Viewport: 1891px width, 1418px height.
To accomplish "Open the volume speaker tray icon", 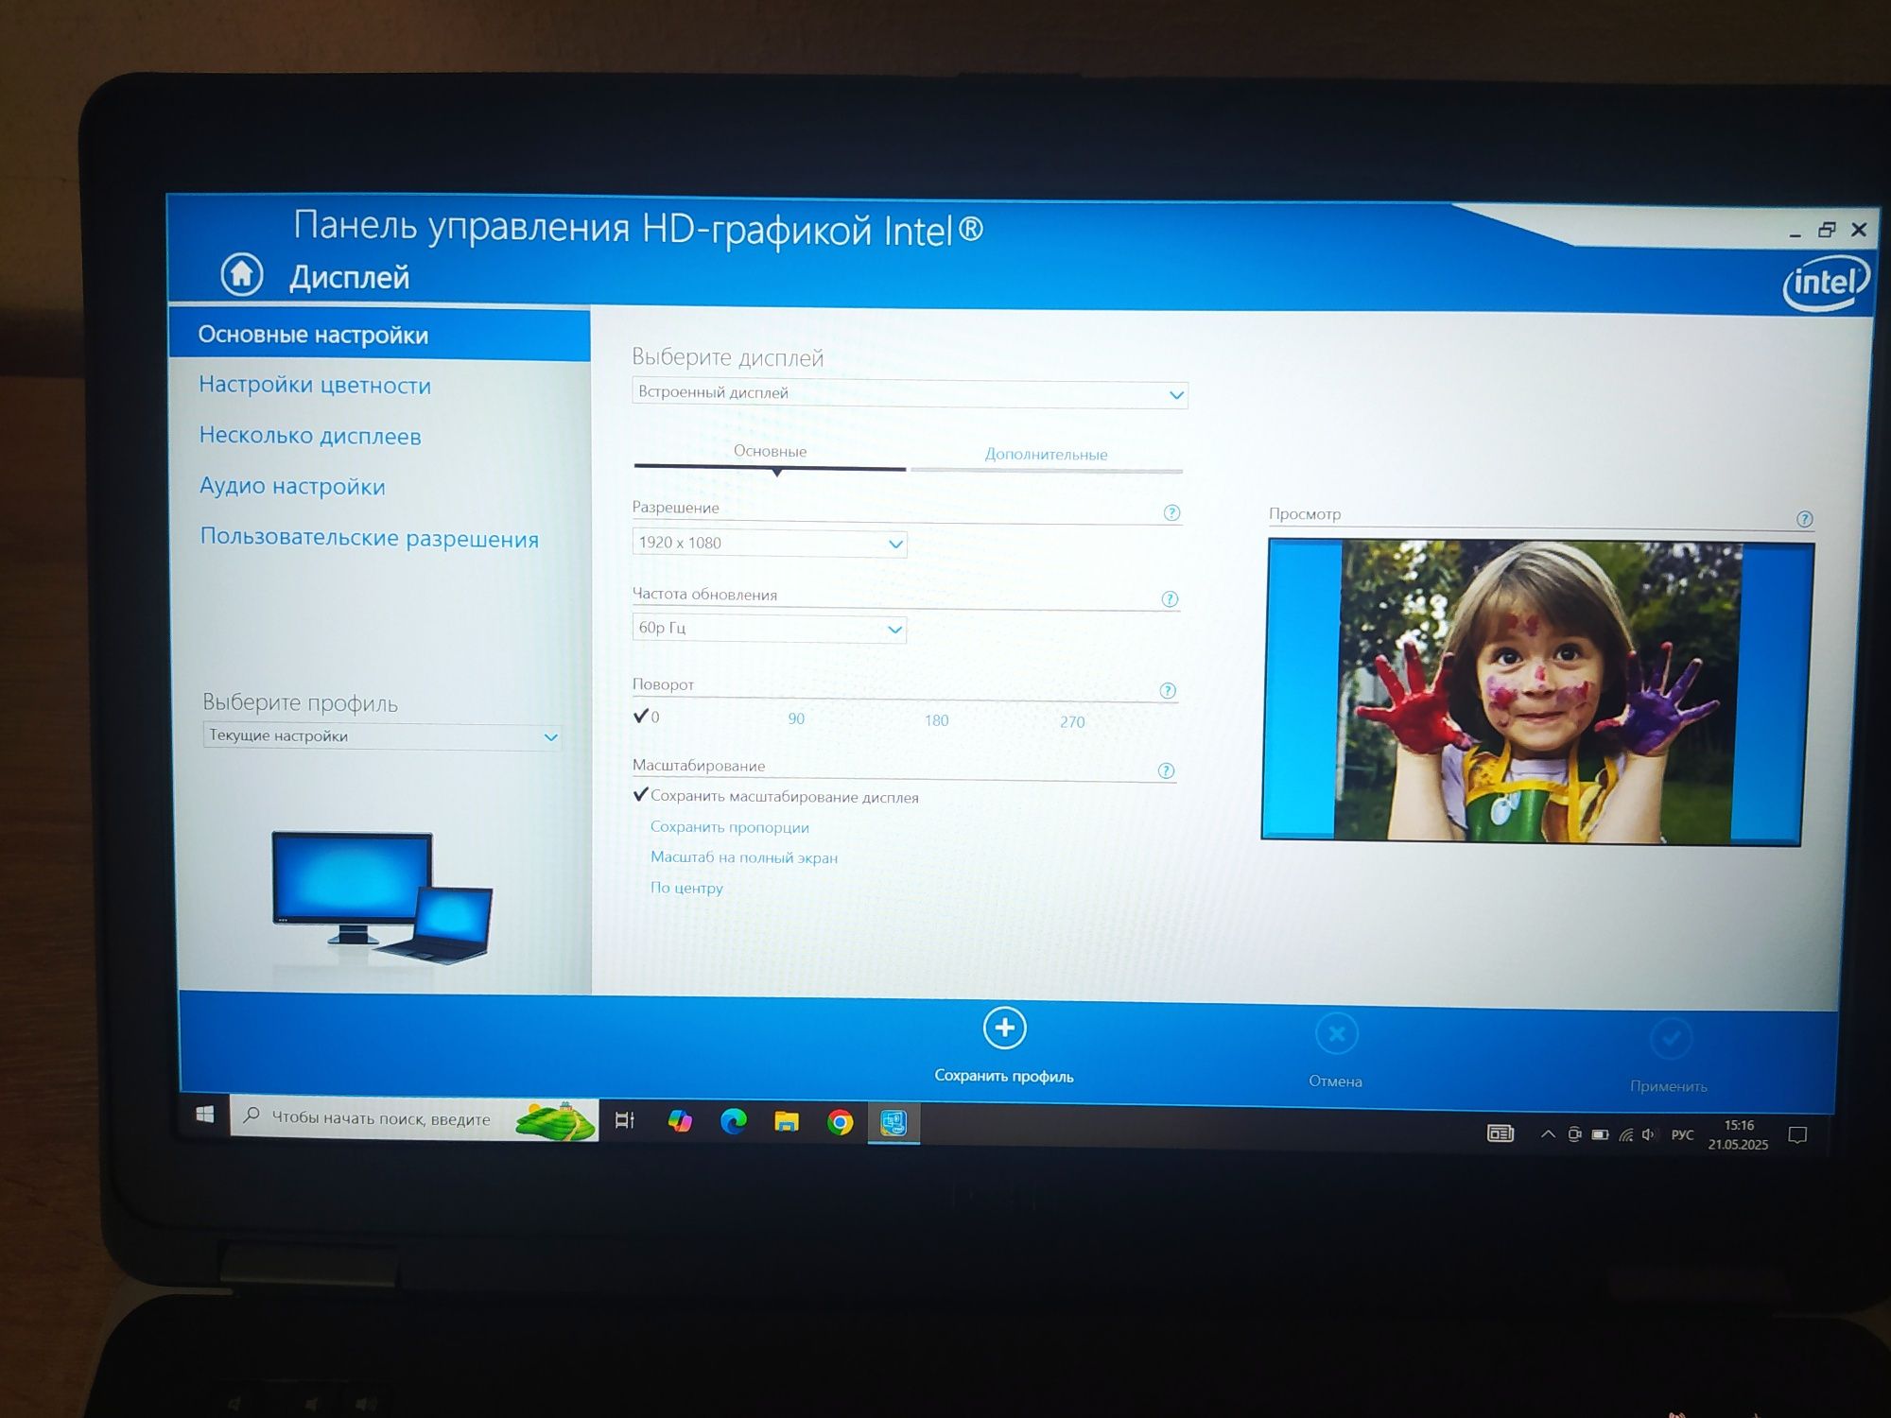I will 1649,1134.
